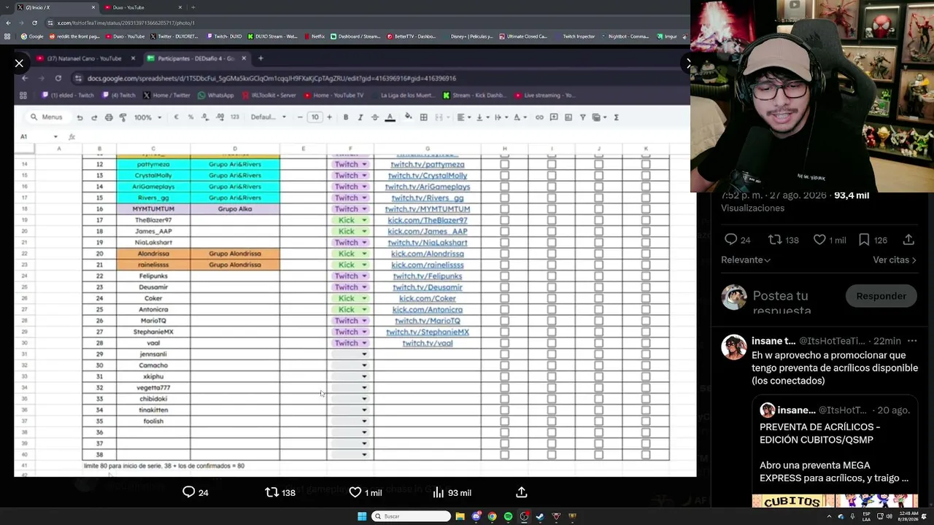Tick column K checkbox in Coker row
The image size is (934, 525).
pyautogui.click(x=646, y=298)
